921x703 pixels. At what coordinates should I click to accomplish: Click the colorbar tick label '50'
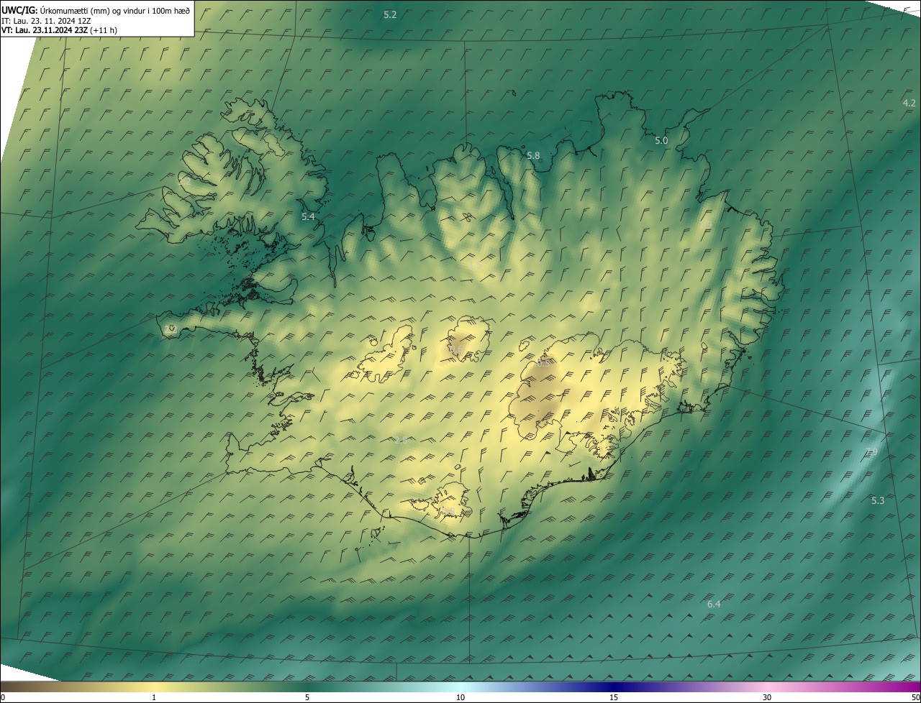pos(915,697)
